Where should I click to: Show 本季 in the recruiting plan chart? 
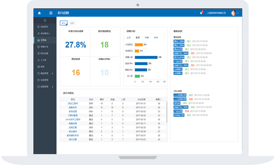147,38
